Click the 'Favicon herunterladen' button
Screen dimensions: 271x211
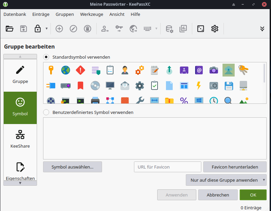click(x=235, y=167)
